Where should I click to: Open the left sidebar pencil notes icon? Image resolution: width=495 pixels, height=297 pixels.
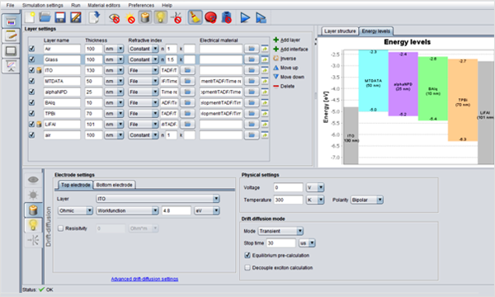11,36
